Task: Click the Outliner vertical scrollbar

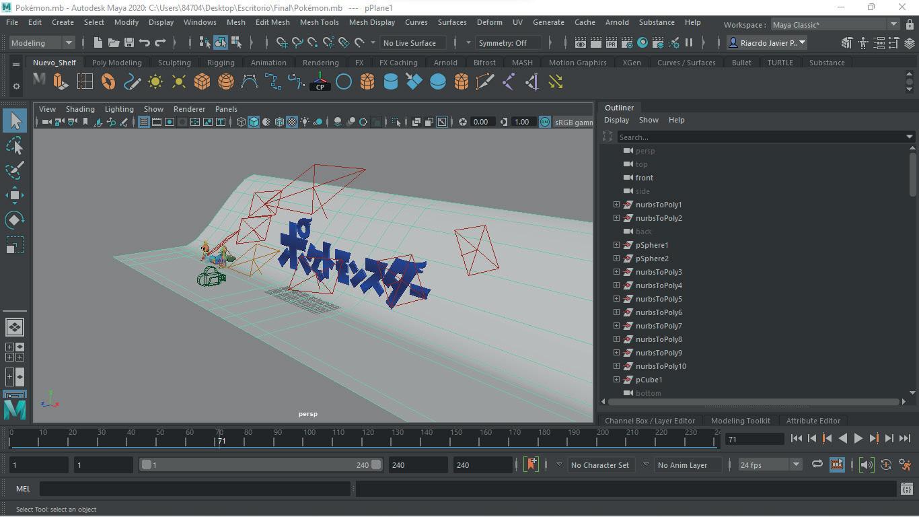Action: [x=912, y=175]
